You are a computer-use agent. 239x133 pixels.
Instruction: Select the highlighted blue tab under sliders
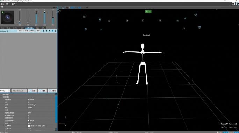click(x=30, y=28)
